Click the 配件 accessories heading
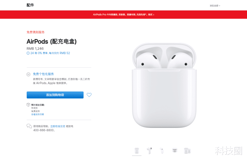247x161 pixels. click(x=30, y=5)
